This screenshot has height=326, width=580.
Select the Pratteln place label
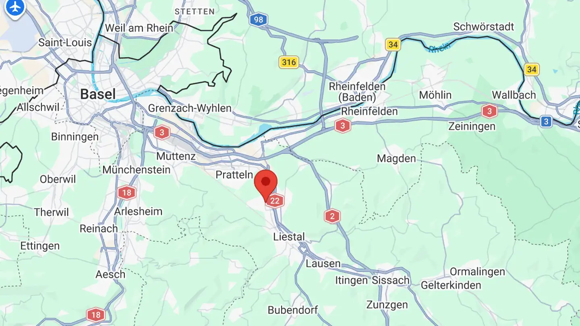[x=234, y=175]
